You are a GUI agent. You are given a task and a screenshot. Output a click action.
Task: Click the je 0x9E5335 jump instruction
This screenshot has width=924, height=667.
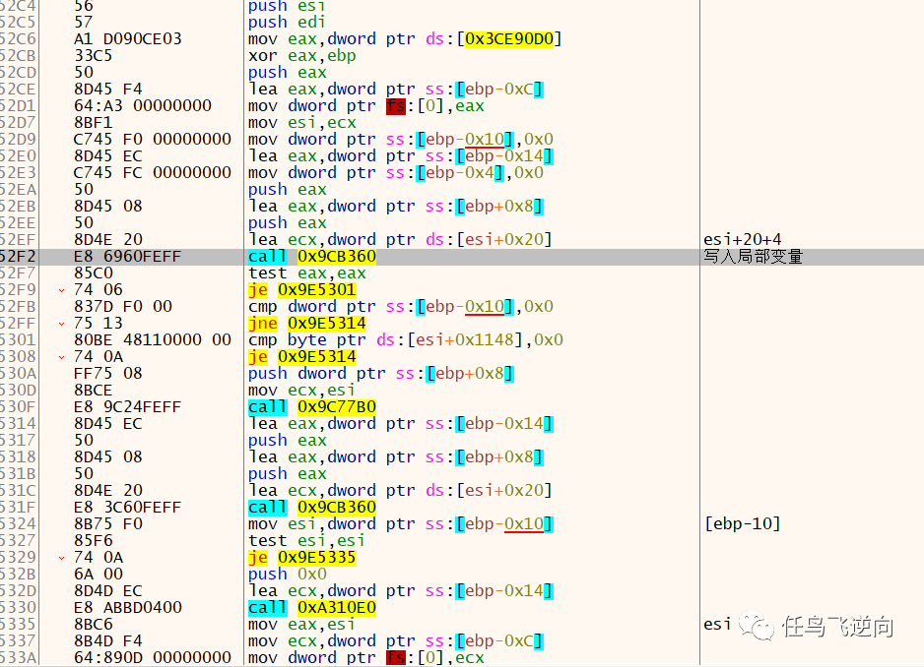(301, 558)
